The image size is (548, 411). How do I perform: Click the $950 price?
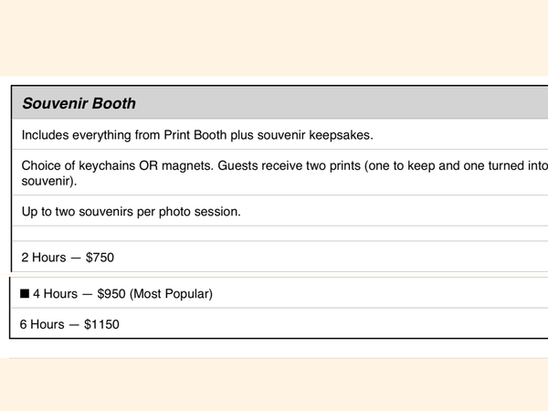point(111,293)
